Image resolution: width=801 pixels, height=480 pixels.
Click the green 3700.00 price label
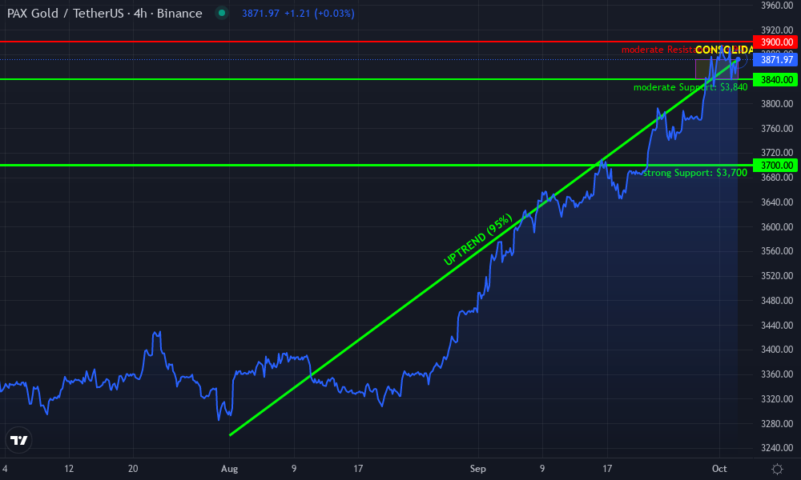(776, 165)
